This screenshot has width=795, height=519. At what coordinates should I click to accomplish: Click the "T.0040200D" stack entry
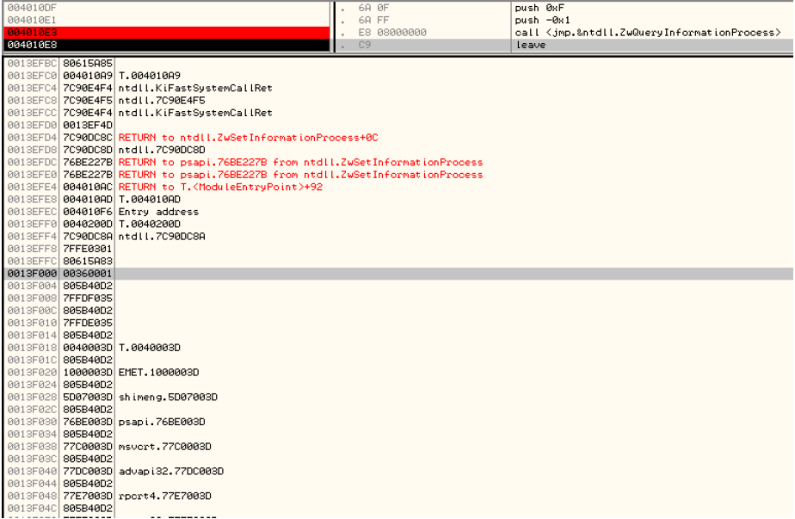(149, 224)
